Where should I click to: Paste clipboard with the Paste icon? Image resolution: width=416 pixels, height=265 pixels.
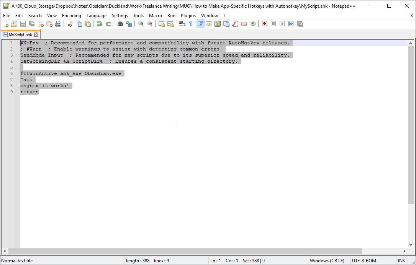(88, 24)
